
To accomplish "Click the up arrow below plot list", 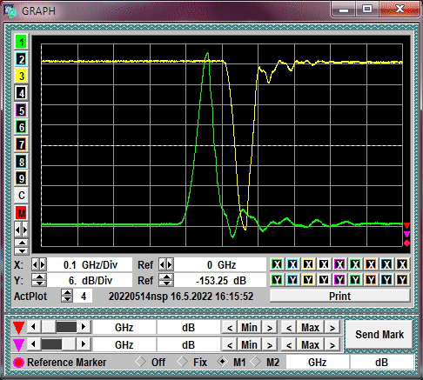I will coord(22,243).
